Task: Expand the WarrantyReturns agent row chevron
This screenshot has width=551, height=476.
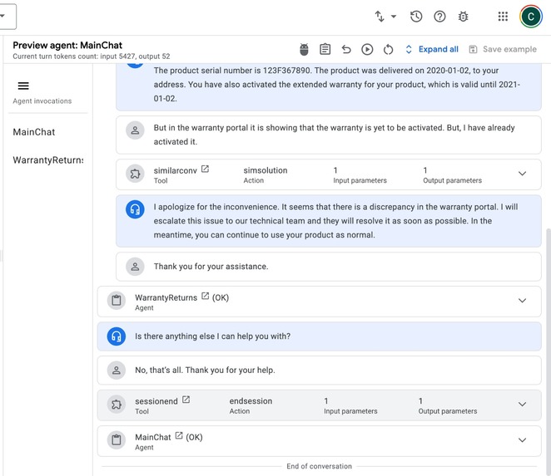Action: coord(522,301)
